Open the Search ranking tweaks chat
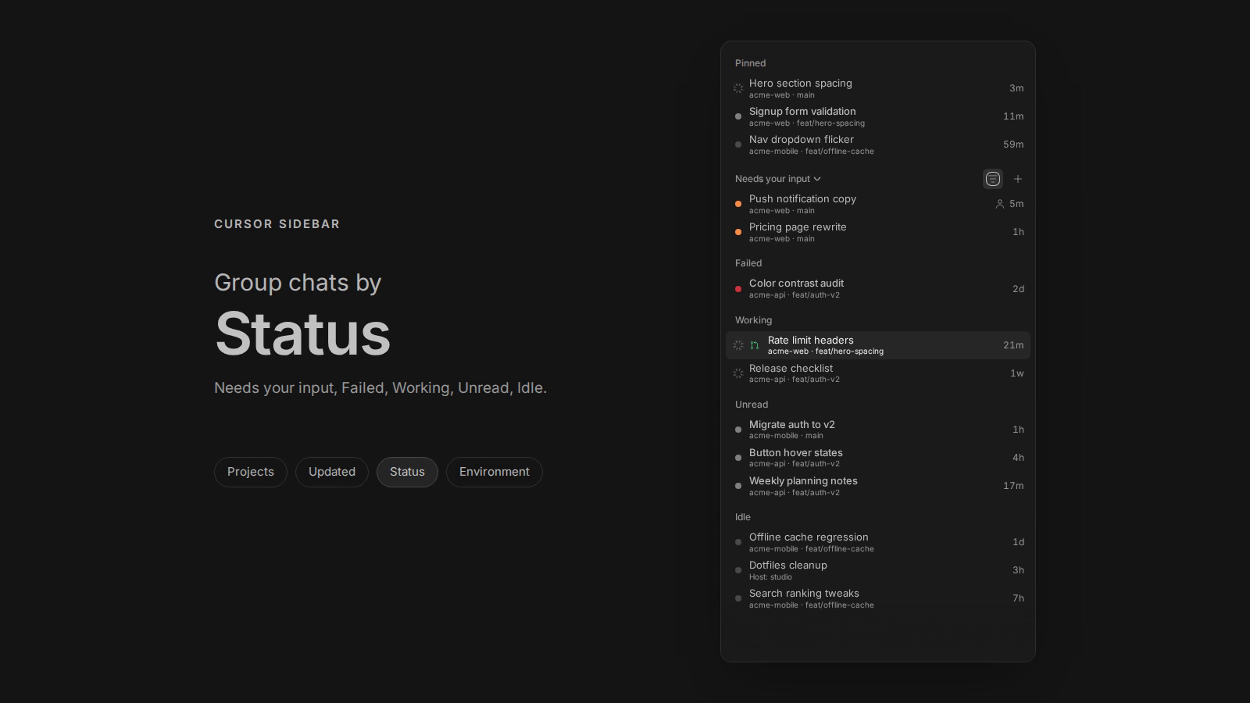This screenshot has width=1250, height=703. pyautogui.click(x=878, y=598)
